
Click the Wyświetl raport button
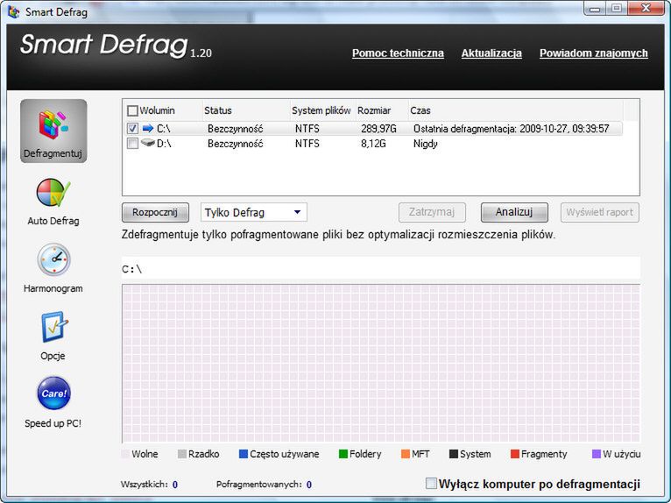pyautogui.click(x=600, y=212)
